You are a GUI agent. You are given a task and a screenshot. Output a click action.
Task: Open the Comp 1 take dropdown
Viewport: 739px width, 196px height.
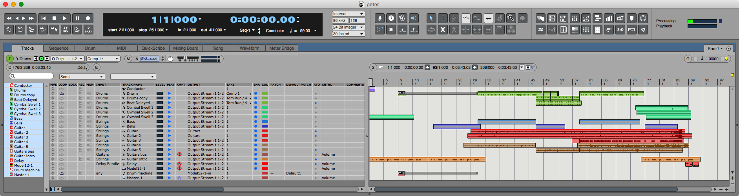(103, 59)
